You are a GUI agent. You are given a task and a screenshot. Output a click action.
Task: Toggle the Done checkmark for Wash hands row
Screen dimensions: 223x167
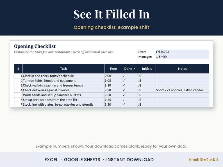130,95
